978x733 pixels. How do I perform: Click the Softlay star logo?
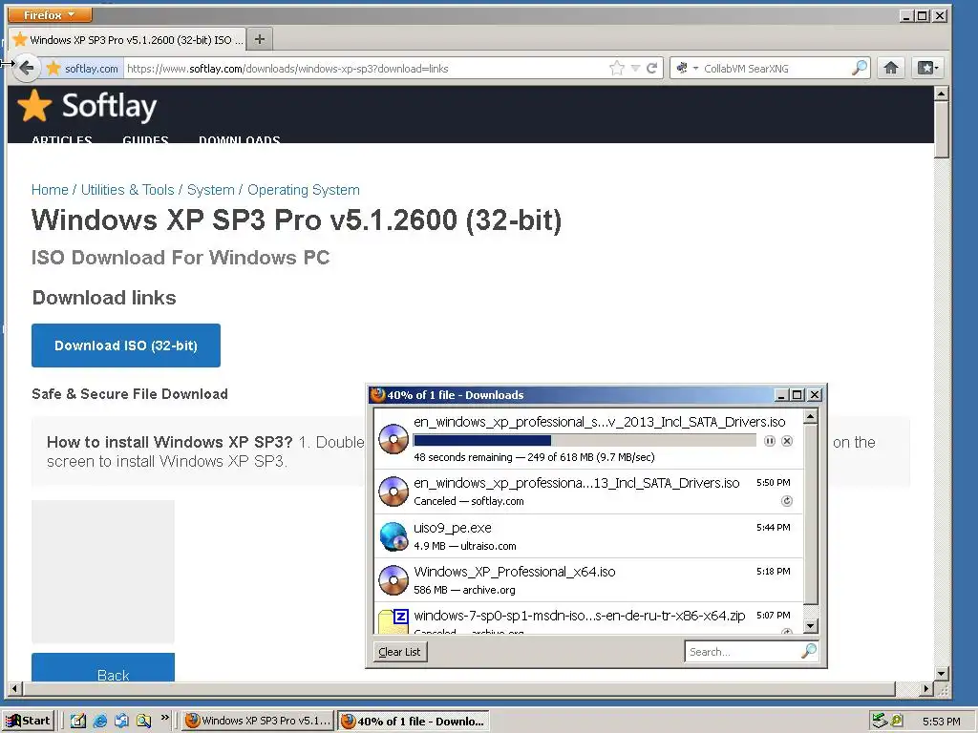coord(35,105)
